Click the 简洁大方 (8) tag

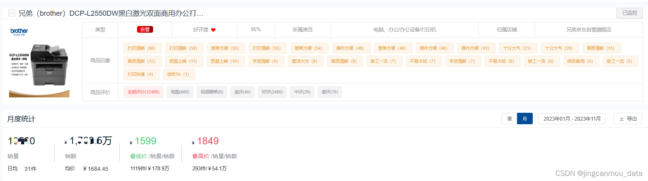click(x=305, y=61)
